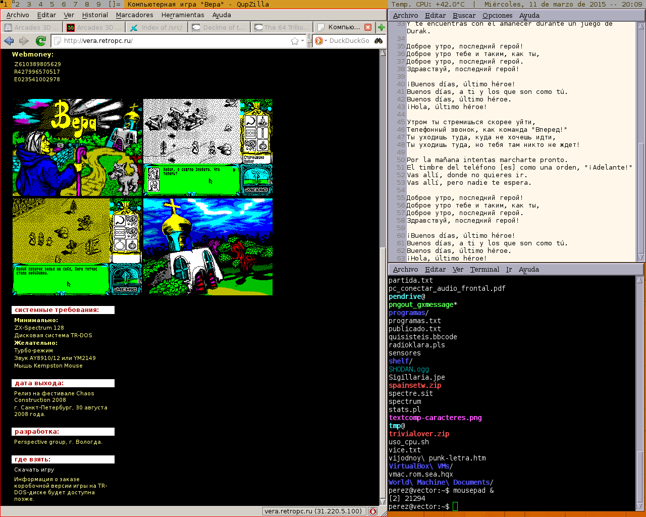
Task: Open the Archivo menu in QupZilla
Action: coord(18,15)
